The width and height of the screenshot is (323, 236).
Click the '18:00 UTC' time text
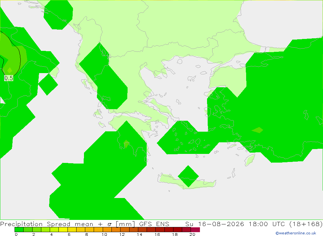click(x=266, y=224)
